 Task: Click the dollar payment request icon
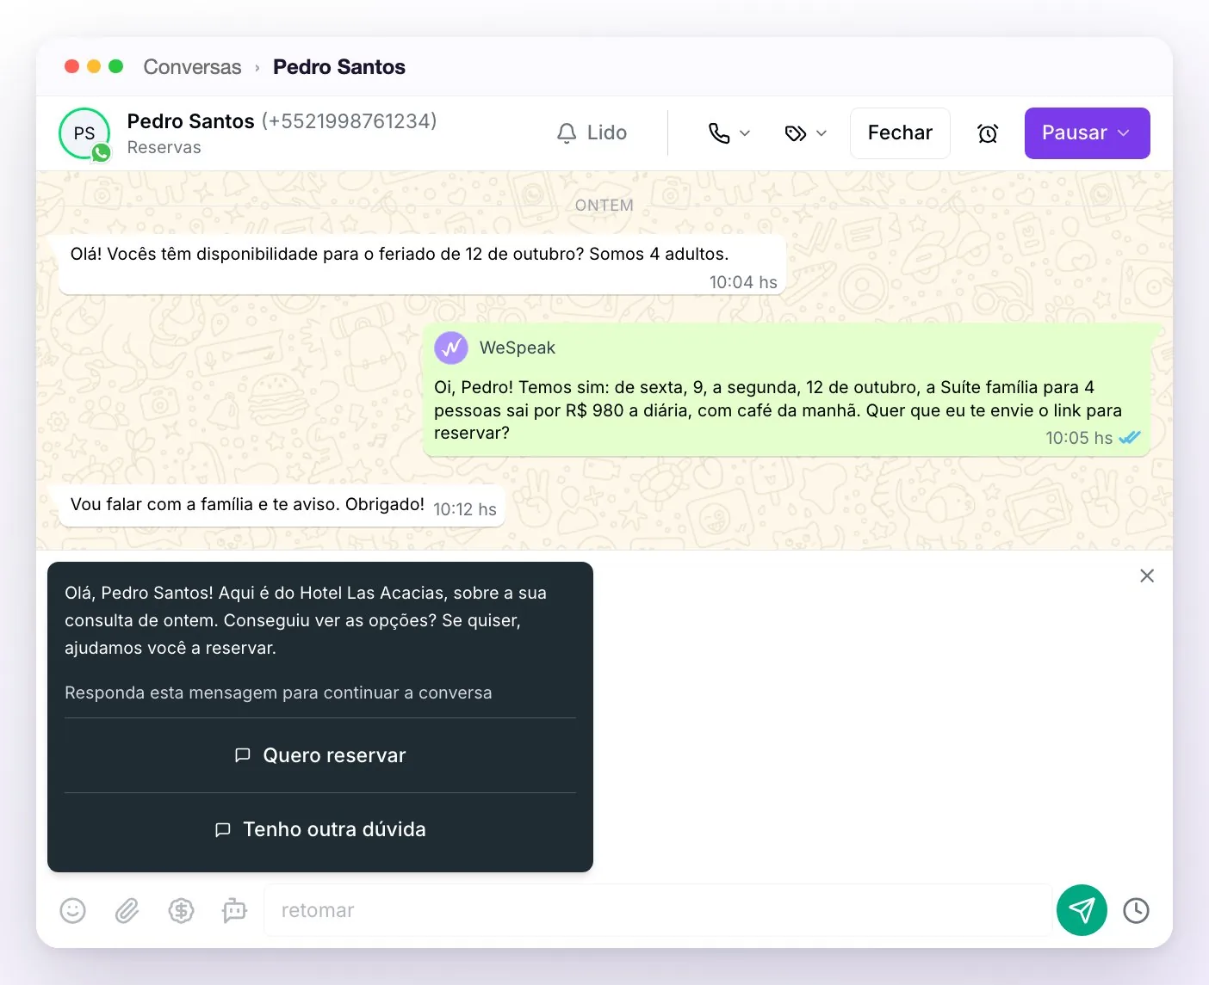(x=181, y=910)
